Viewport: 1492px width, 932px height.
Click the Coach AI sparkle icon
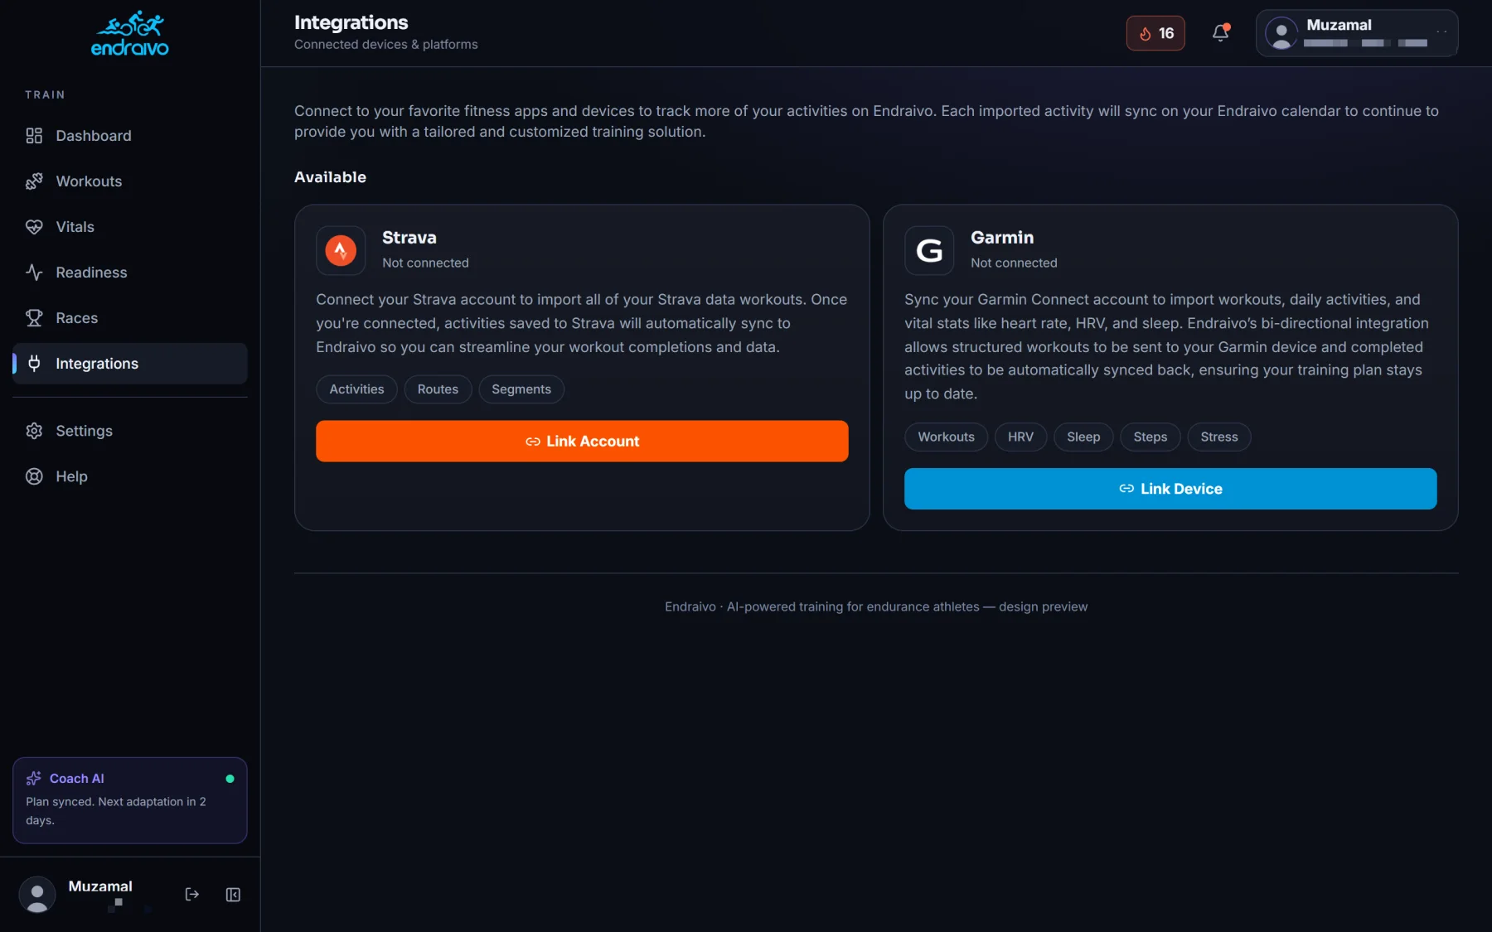[x=33, y=778]
